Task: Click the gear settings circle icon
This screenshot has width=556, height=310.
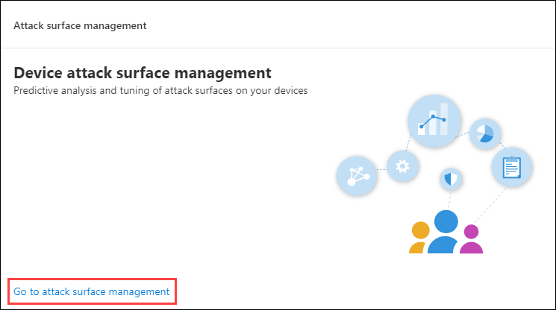Action: click(x=402, y=166)
